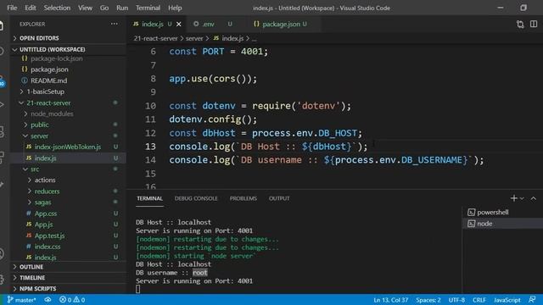Switch to Problems panel tab

244,198
